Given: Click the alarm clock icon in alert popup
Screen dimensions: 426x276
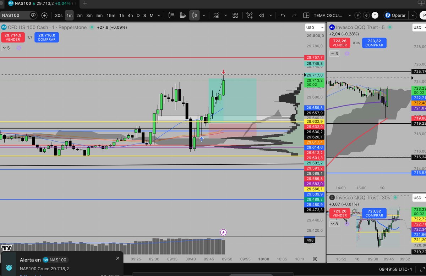Looking at the screenshot, I should (9, 267).
